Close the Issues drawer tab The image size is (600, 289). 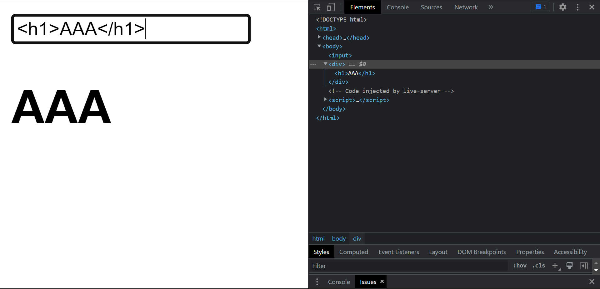coord(382,282)
